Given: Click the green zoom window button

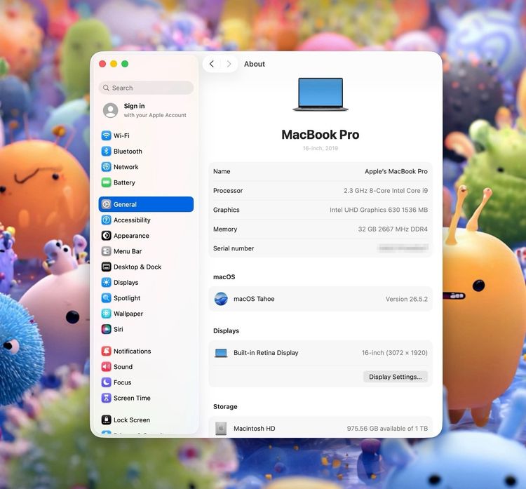Looking at the screenshot, I should tap(125, 64).
